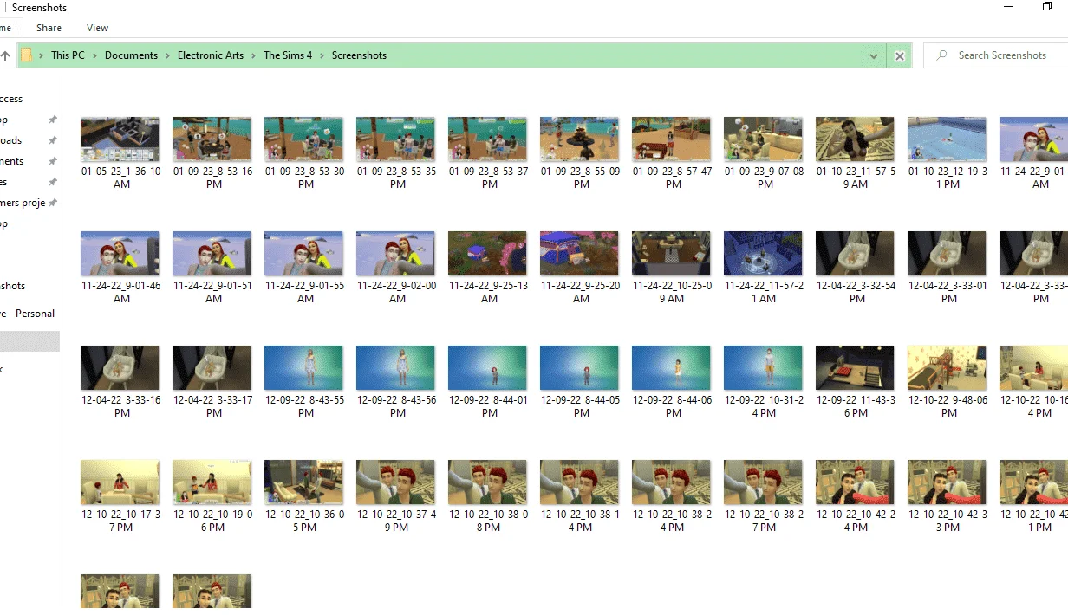Select thumbnail 11-24-22_9-01-46 AM
Image resolution: width=1068 pixels, height=615 pixels.
pos(120,254)
